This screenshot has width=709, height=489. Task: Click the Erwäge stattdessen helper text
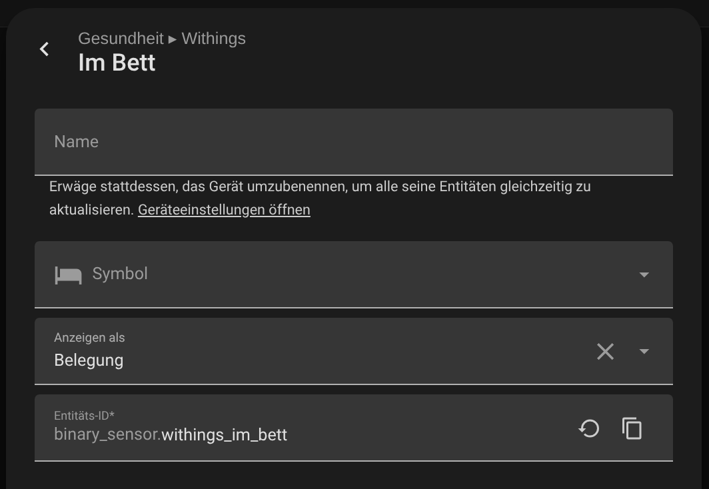pyautogui.click(x=320, y=198)
